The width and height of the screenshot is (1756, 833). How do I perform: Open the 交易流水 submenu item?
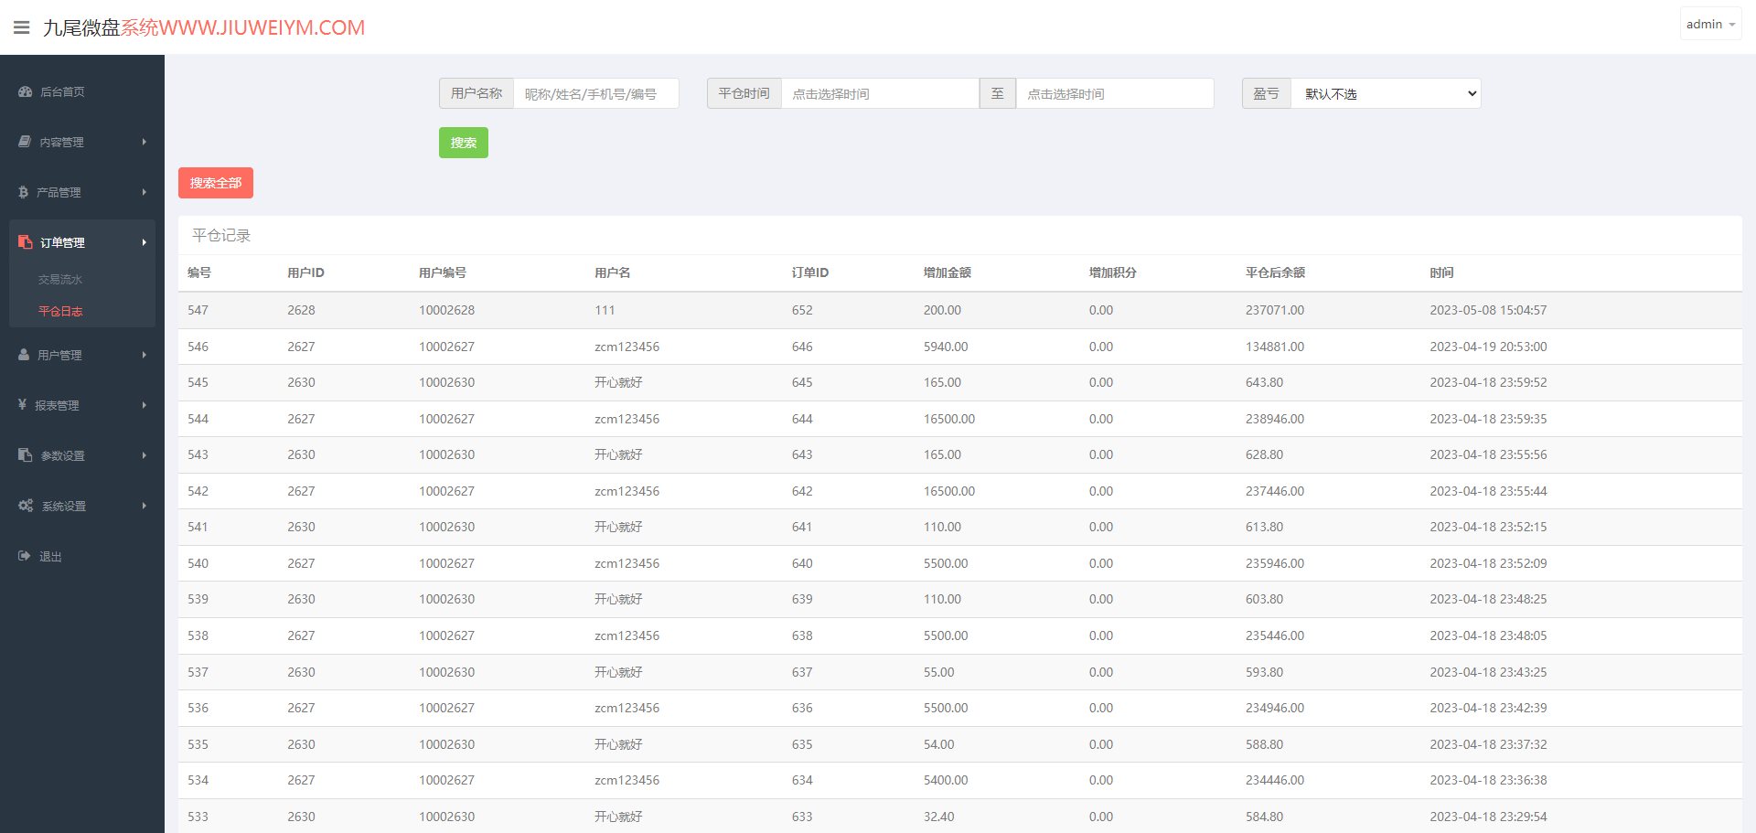(60, 280)
